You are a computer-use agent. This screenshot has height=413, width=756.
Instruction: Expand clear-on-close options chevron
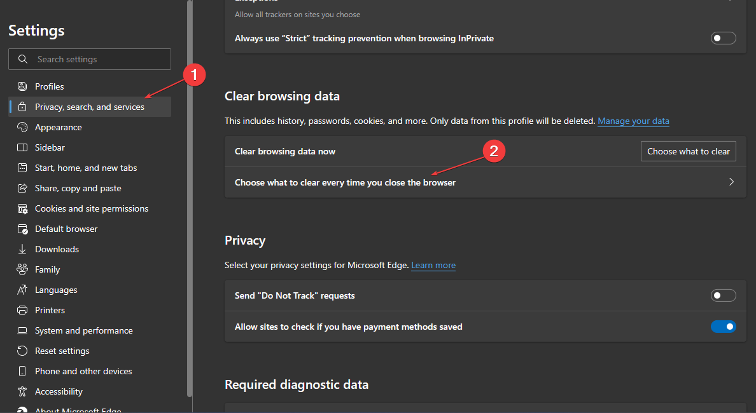tap(731, 182)
